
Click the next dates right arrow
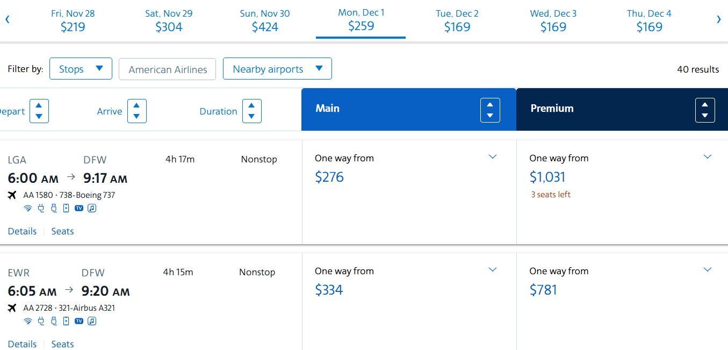(x=718, y=20)
